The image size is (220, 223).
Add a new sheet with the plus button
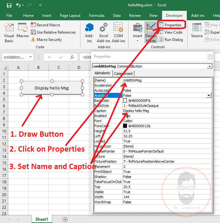click(x=65, y=219)
